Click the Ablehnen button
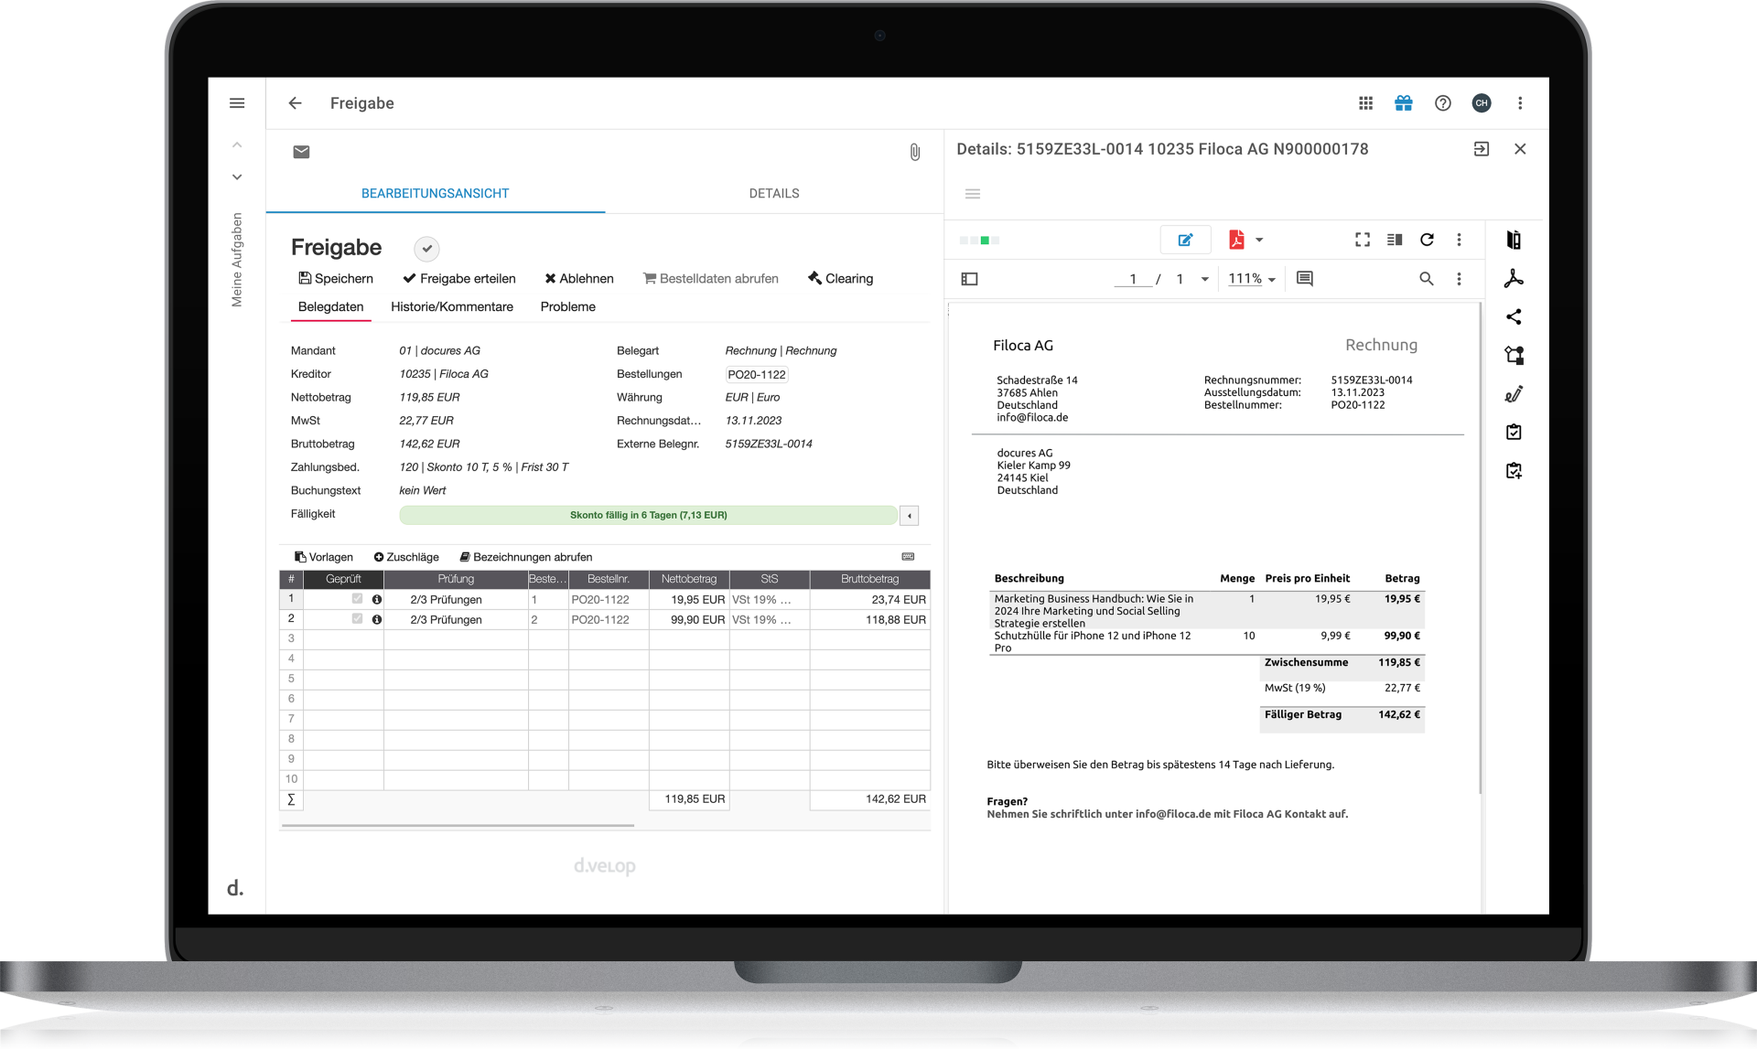 (578, 278)
